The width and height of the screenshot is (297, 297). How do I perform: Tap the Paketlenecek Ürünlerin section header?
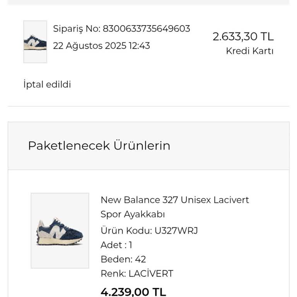click(99, 146)
